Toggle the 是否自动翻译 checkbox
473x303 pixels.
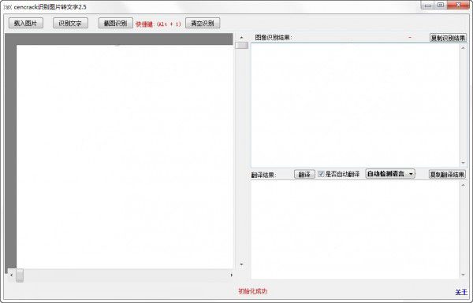[321, 174]
